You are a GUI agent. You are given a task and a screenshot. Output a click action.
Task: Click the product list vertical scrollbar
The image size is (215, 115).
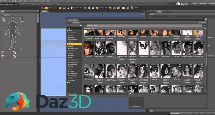click(x=206, y=59)
